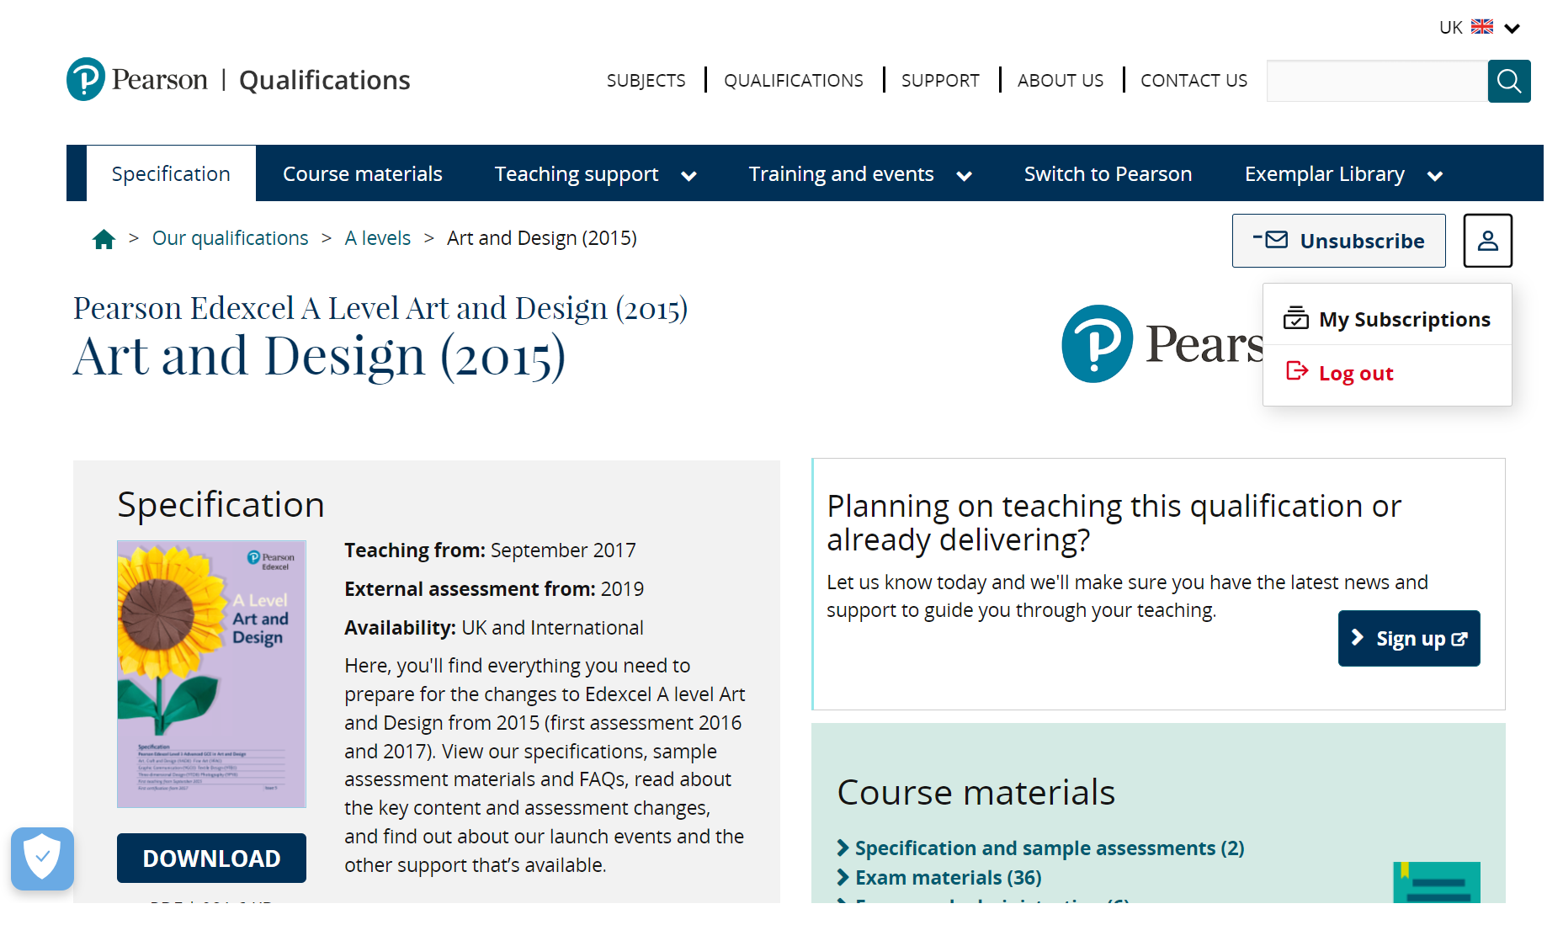1563x925 pixels.
Task: Click the blue shield privacy badge
Action: pyautogui.click(x=42, y=858)
